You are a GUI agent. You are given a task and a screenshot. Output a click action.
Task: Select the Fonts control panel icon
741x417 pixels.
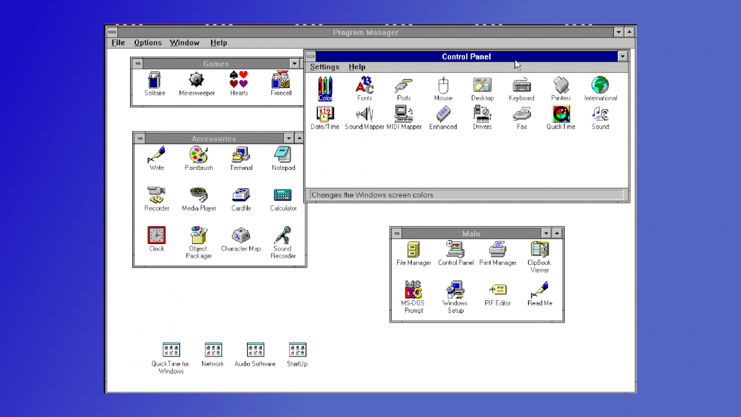coord(364,86)
